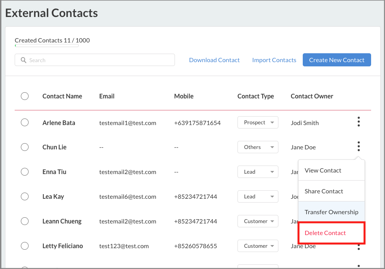
Task: Click the Email column header
Action: [107, 96]
